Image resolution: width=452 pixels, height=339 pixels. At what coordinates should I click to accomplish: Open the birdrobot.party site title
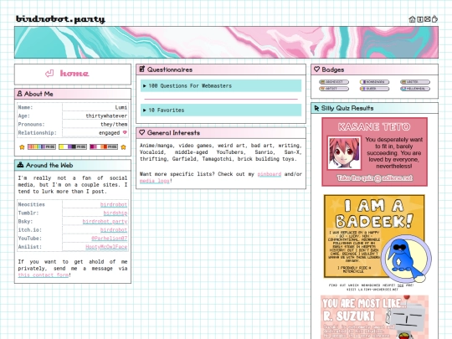click(60, 19)
